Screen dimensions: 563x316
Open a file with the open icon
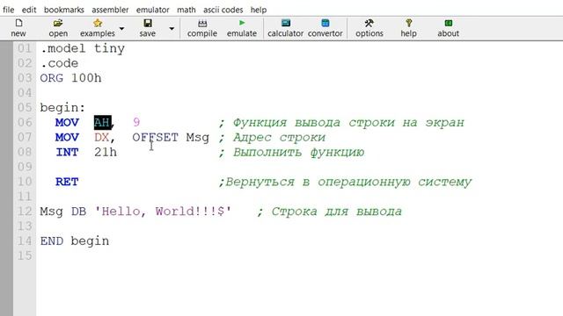[58, 24]
